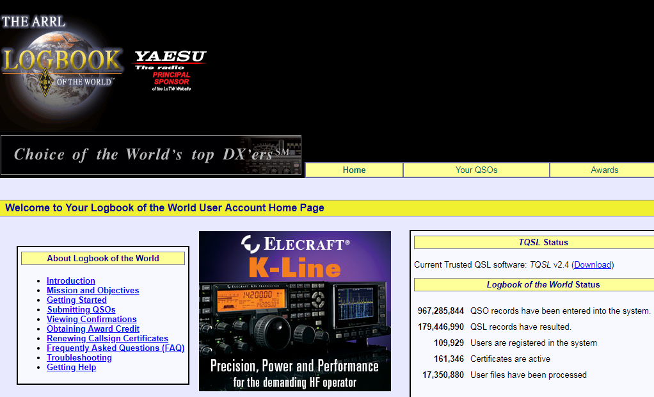Open Obtaining Award Credit link
The width and height of the screenshot is (654, 397).
coord(93,329)
